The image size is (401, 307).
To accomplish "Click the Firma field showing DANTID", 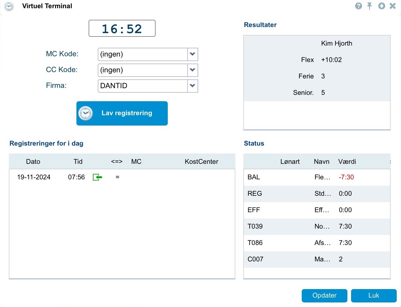I will (x=142, y=86).
